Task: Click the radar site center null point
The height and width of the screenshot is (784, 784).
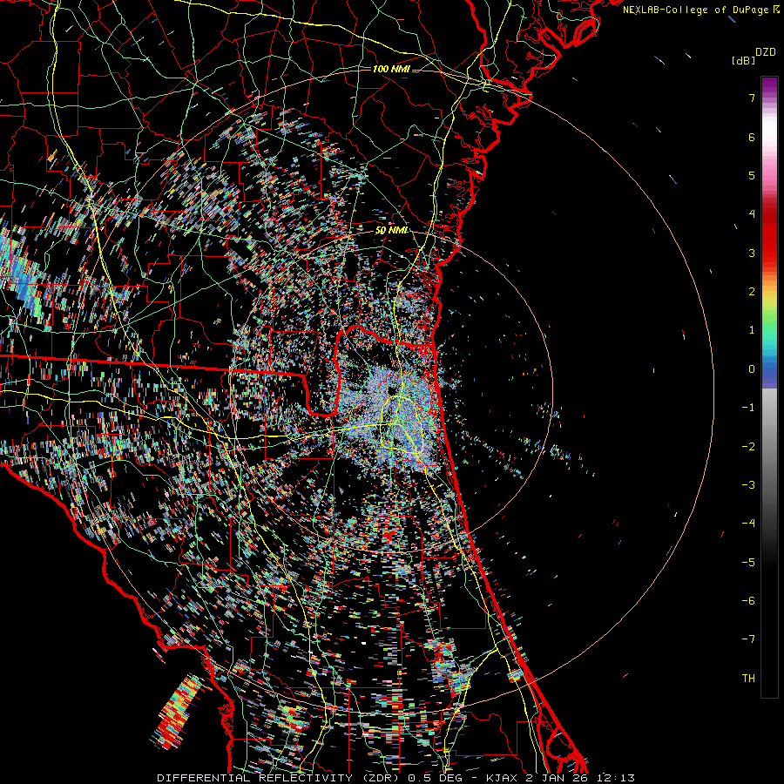Action: click(x=391, y=390)
